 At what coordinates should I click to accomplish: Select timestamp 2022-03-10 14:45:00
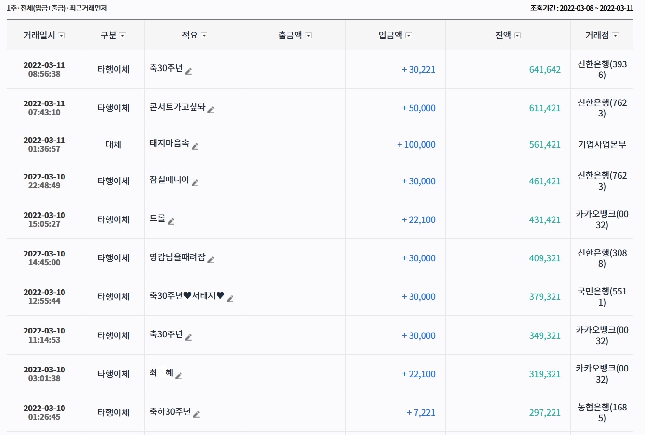click(44, 258)
